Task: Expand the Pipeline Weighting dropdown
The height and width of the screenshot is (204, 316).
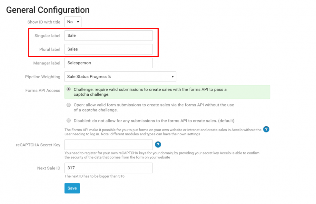Action: (120, 77)
